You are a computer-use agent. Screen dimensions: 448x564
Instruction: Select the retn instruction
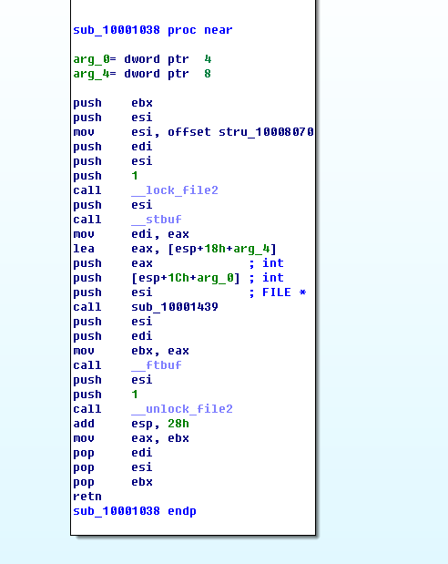coord(87,497)
